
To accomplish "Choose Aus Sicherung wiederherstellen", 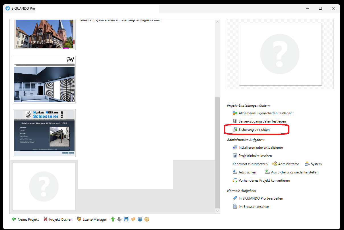I will pyautogui.click(x=292, y=172).
